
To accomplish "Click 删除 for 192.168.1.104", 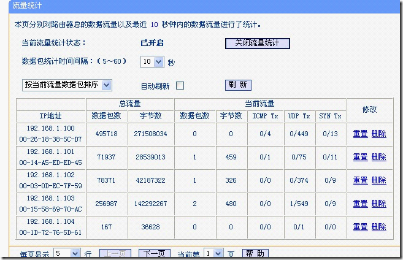I will pos(379,227).
